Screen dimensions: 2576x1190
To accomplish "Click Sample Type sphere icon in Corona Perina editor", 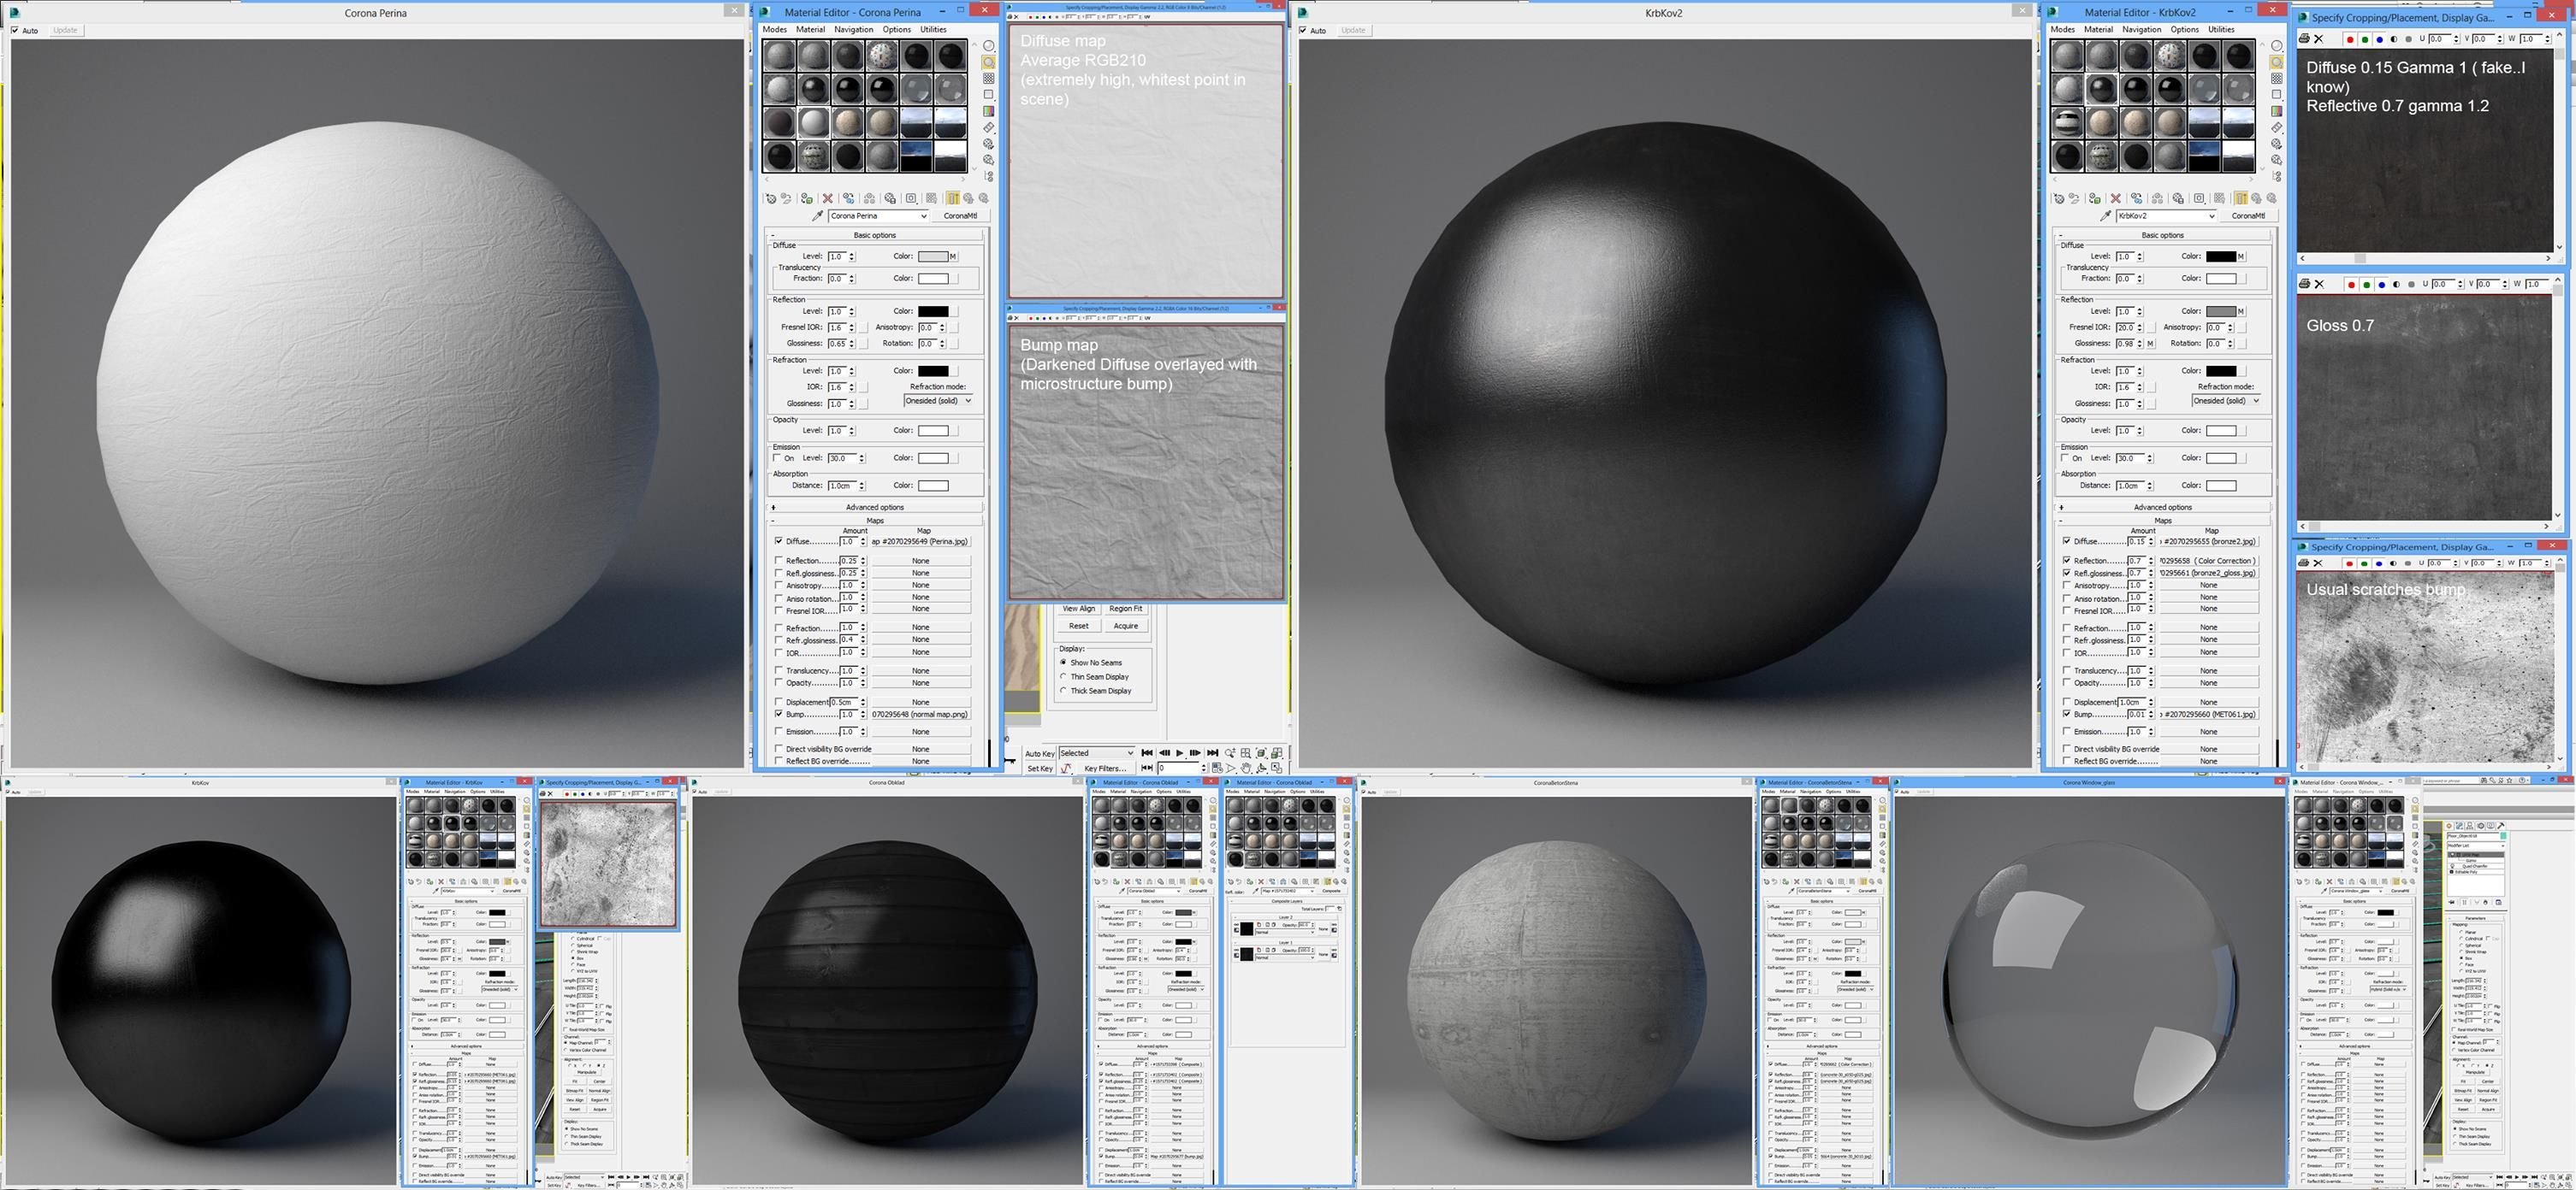I will (989, 46).
